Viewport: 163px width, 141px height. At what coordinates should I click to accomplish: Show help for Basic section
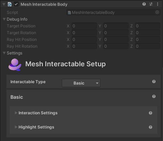point(154,96)
